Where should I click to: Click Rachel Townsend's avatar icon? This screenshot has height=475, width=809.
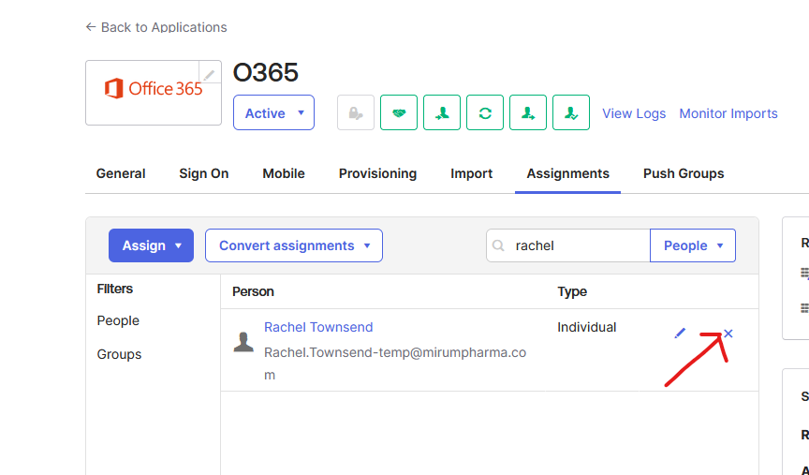243,342
